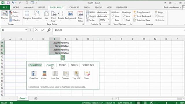Apply Greater Than formatting rule
The width and height of the screenshot is (185, 104).
pyautogui.click(x=66, y=75)
